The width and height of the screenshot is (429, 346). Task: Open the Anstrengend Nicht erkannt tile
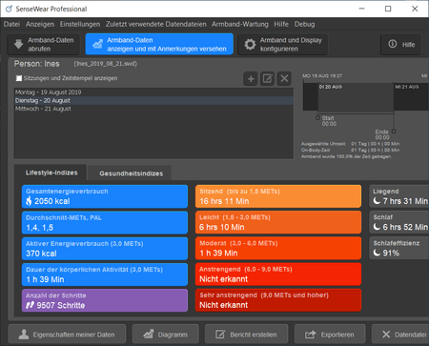tap(278, 275)
